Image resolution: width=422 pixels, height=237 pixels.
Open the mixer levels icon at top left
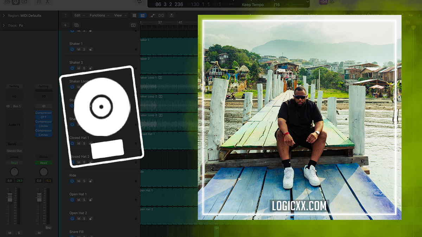coord(39,2)
